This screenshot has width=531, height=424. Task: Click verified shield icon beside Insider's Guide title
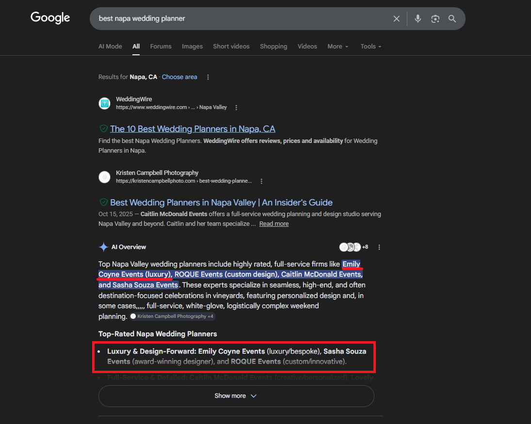[x=104, y=203]
